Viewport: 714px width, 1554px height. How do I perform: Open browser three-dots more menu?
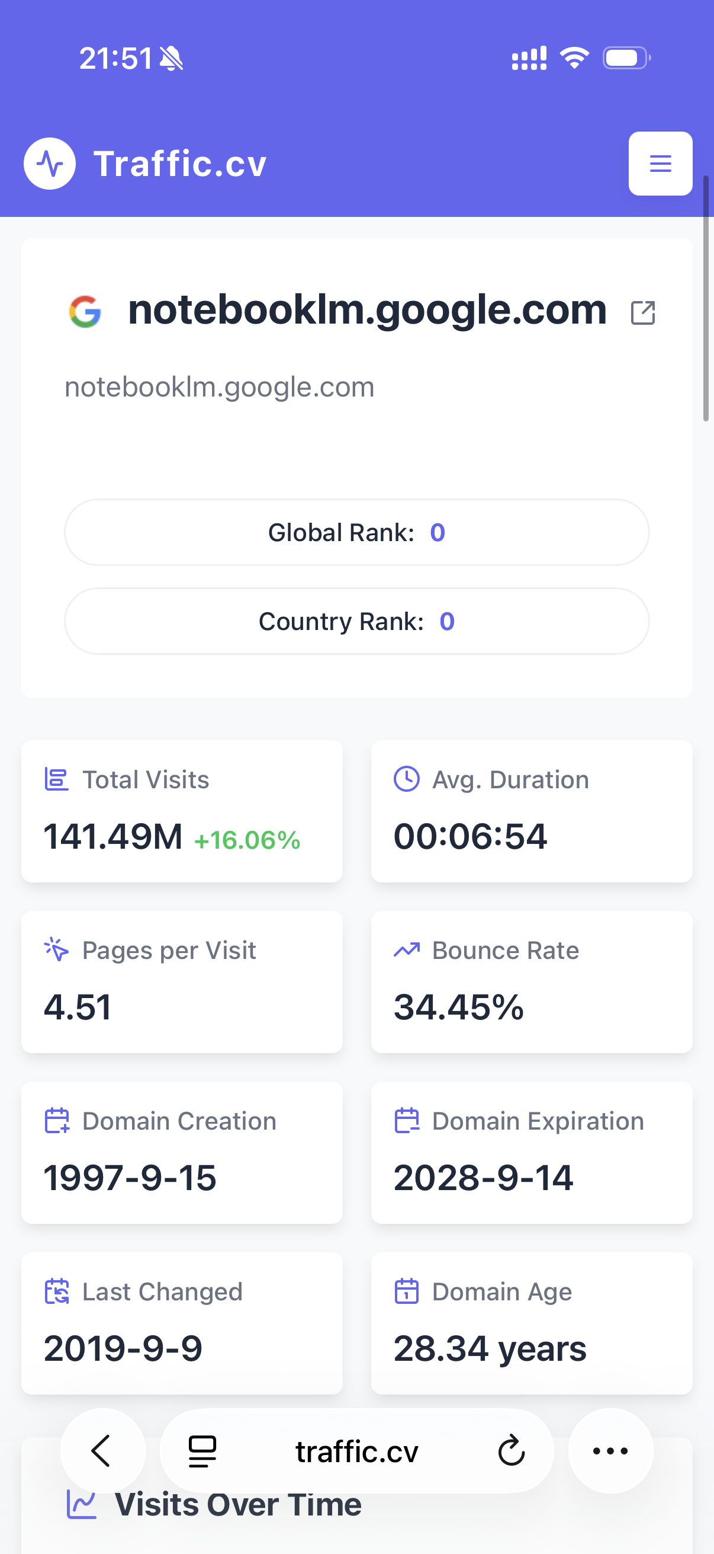coord(610,1451)
